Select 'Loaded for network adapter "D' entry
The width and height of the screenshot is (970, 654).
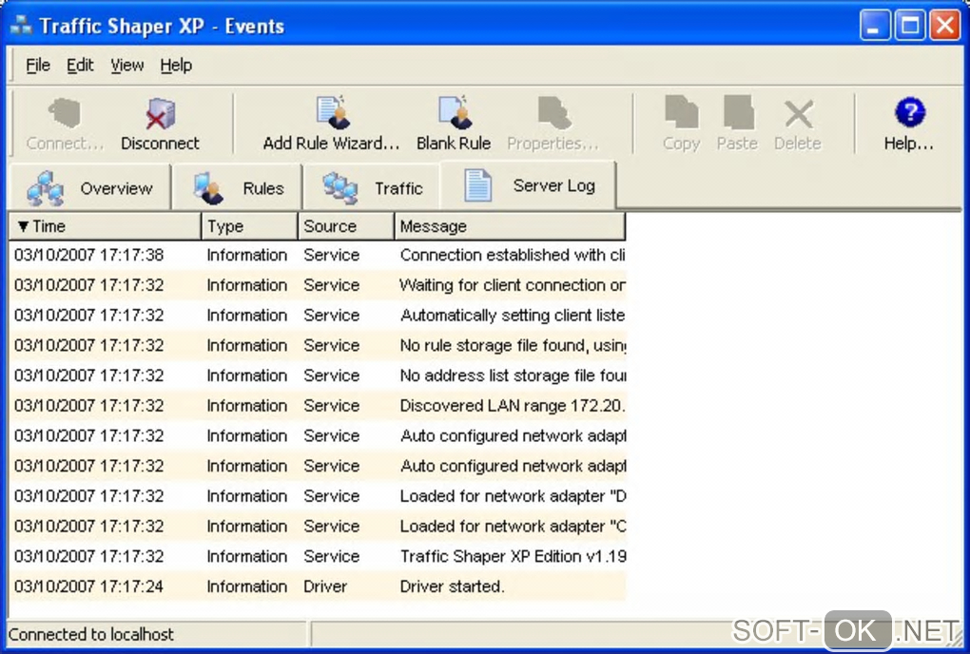pyautogui.click(x=318, y=496)
